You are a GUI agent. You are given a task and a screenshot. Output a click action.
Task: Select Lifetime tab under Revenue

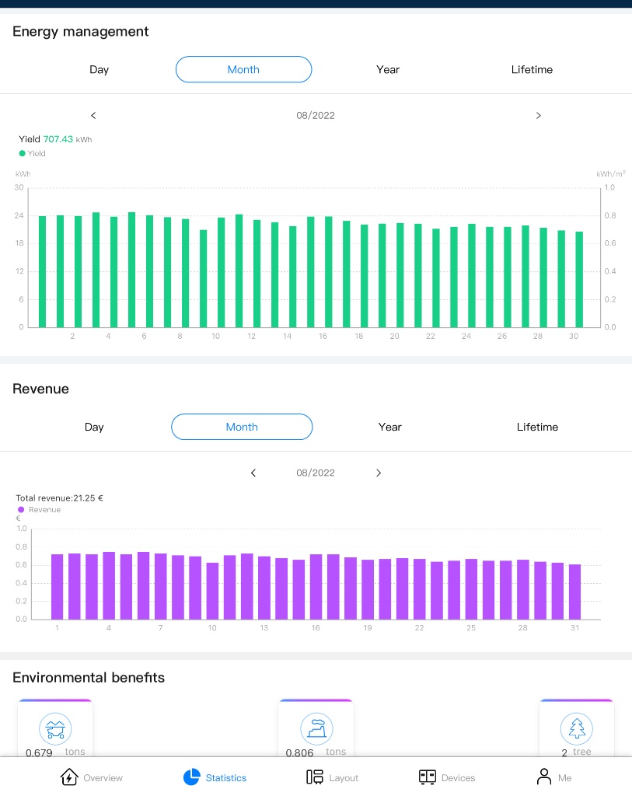click(537, 427)
